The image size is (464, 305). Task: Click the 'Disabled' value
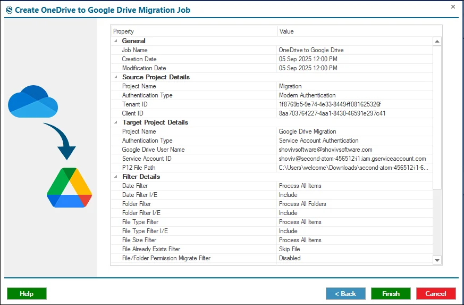(290, 258)
